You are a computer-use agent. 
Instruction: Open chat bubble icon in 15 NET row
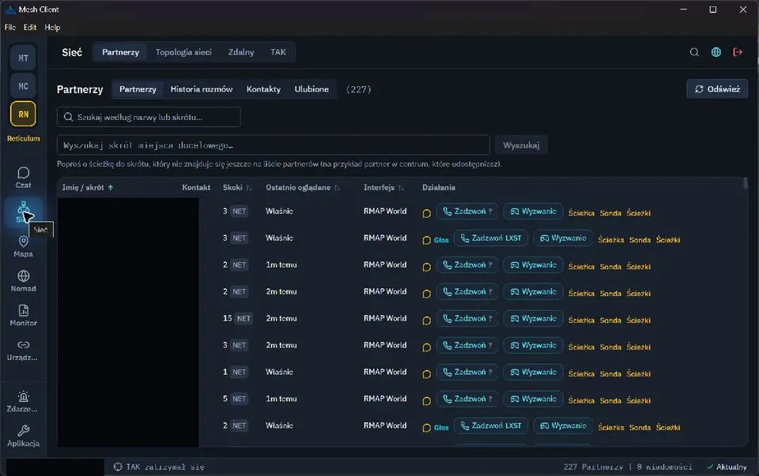(426, 320)
